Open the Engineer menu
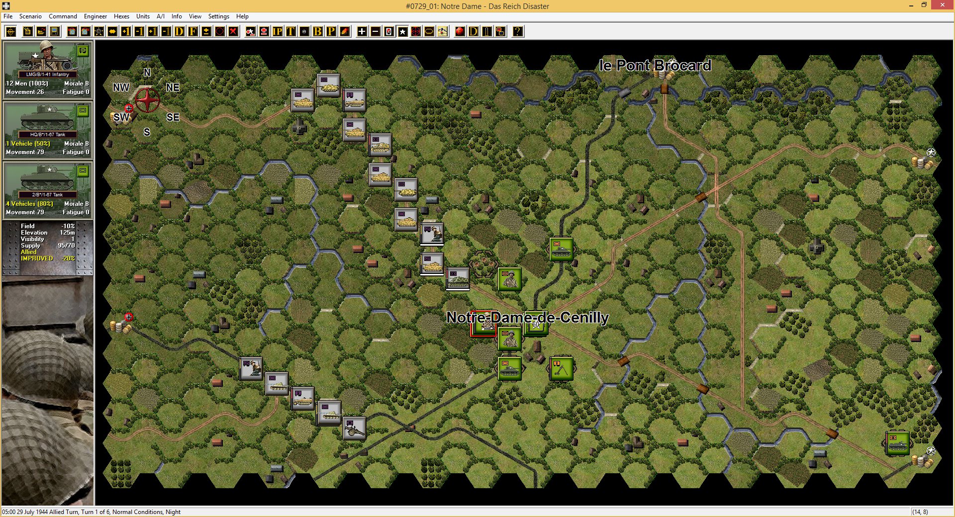The width and height of the screenshot is (955, 517). click(x=95, y=16)
